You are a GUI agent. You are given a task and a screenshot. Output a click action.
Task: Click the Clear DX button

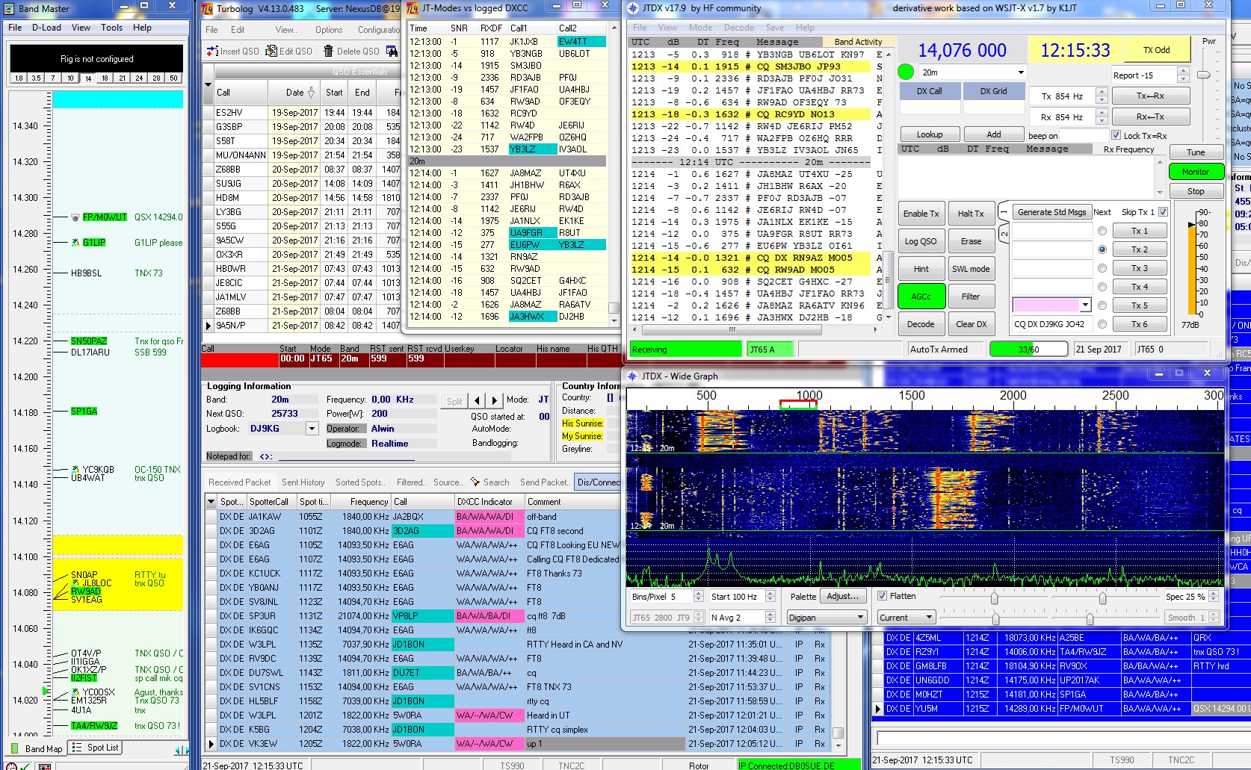pos(971,324)
